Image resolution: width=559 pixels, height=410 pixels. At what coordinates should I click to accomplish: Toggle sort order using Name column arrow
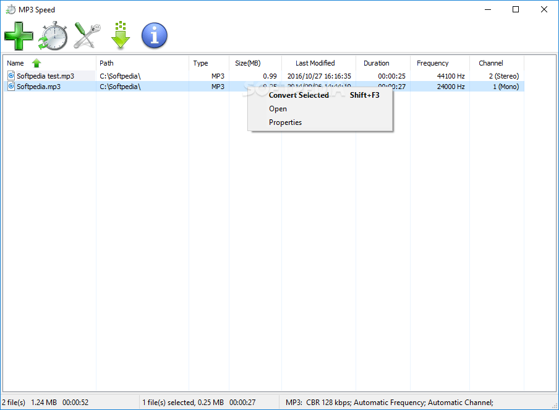click(x=36, y=62)
